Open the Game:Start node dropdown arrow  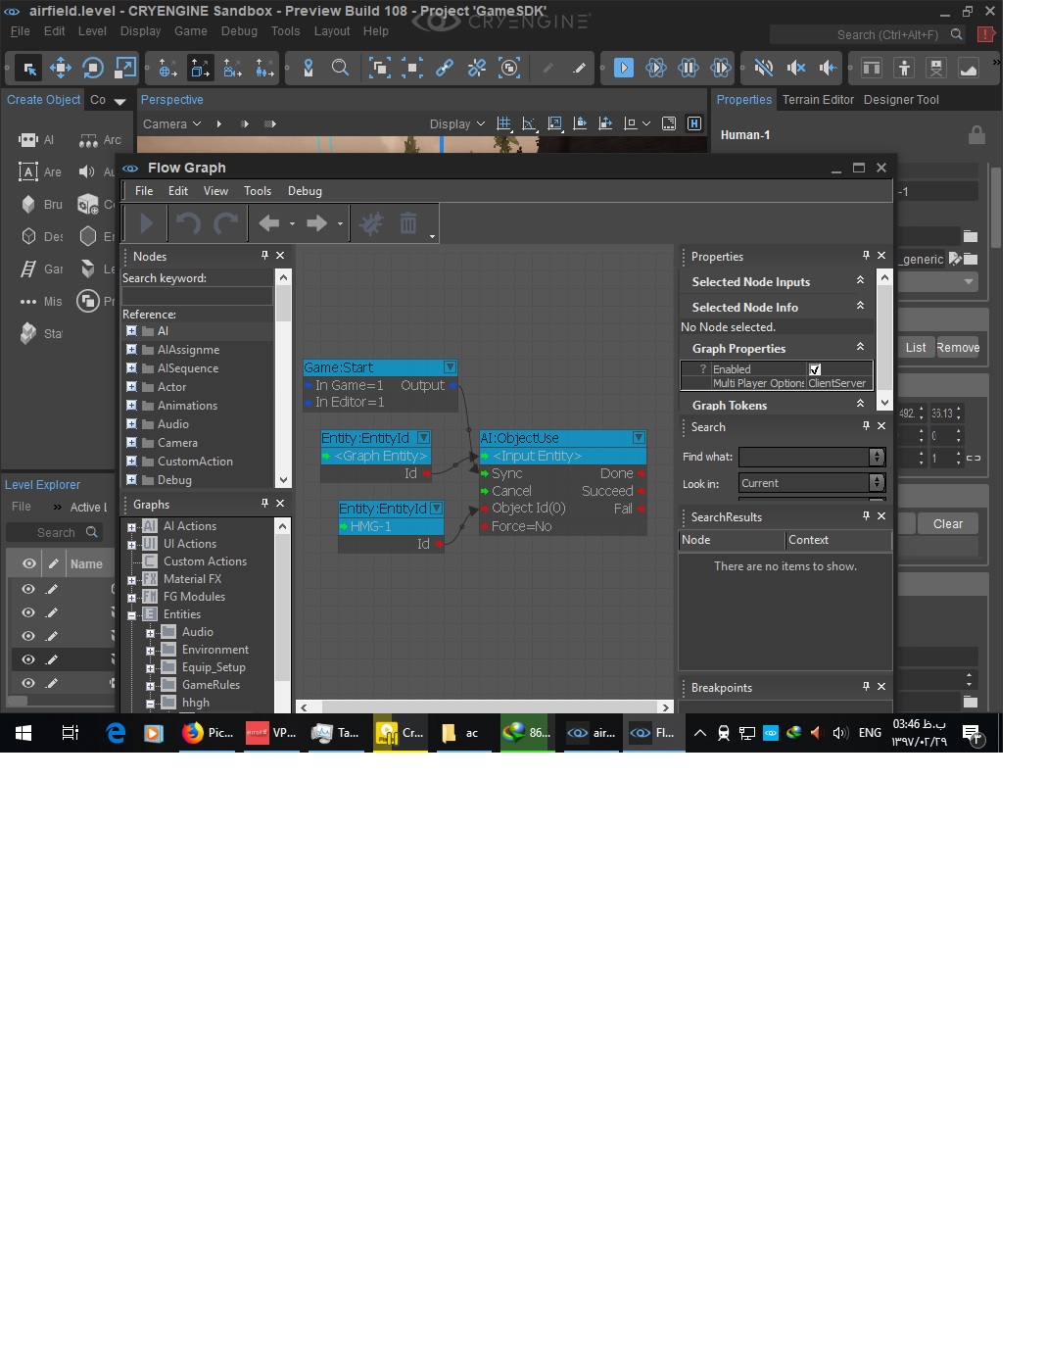450,367
